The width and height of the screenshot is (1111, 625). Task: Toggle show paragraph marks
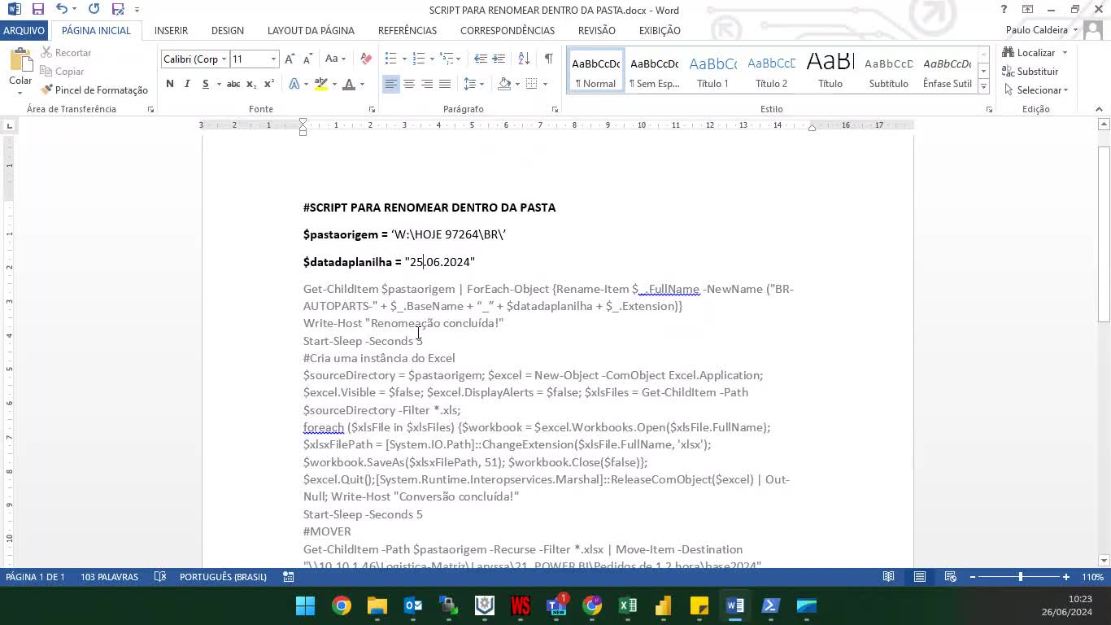(549, 59)
